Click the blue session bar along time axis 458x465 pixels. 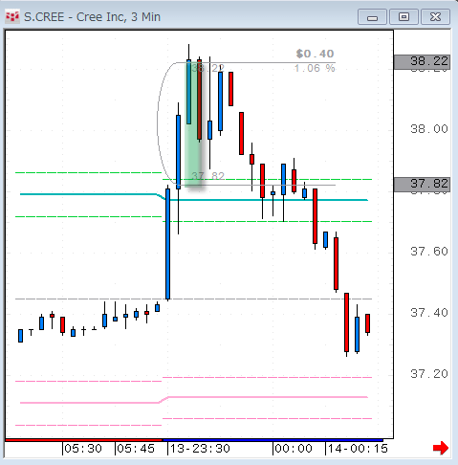tap(273, 440)
